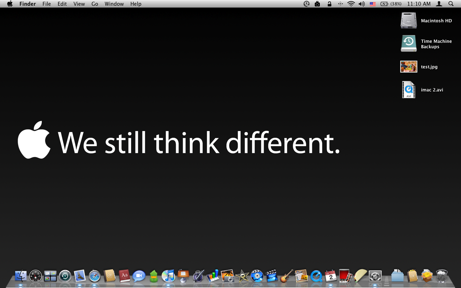Click the padlock menu bar icon
The image size is (461, 288).
[x=329, y=4]
